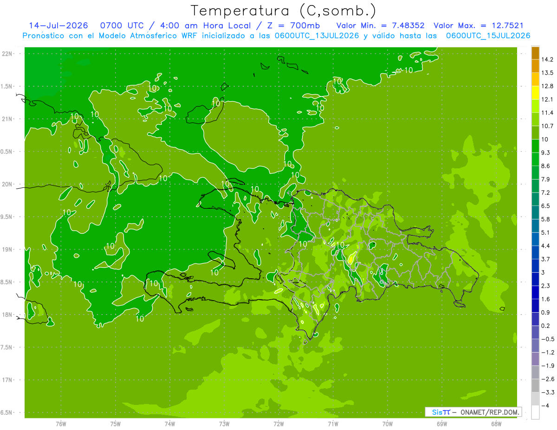This screenshot has height=430, width=557.
Task: Click yellow swatch between 12.8 and 12.1
Action: pos(535,93)
